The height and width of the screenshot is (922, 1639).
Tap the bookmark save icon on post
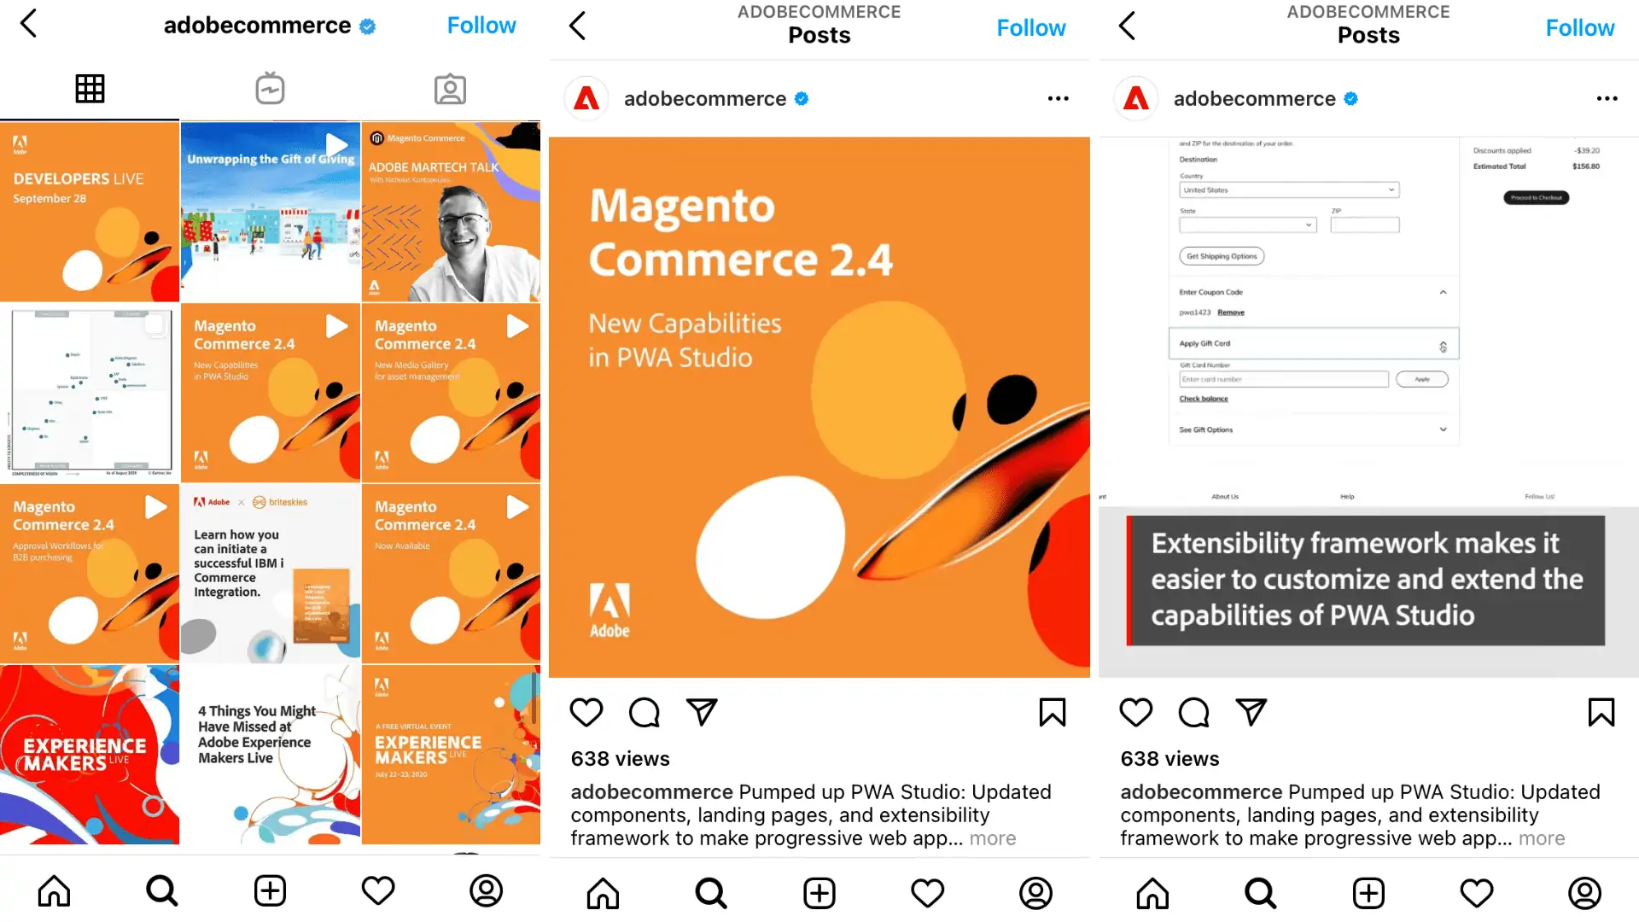1053,713
